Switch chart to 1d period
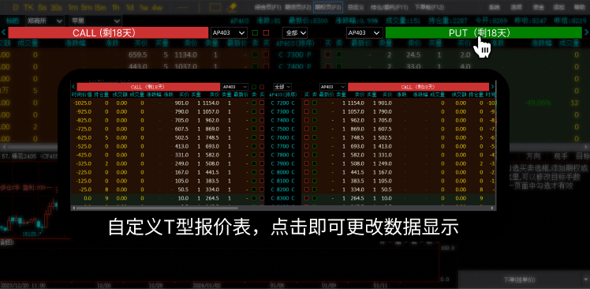590x289 pixels. (130, 7)
